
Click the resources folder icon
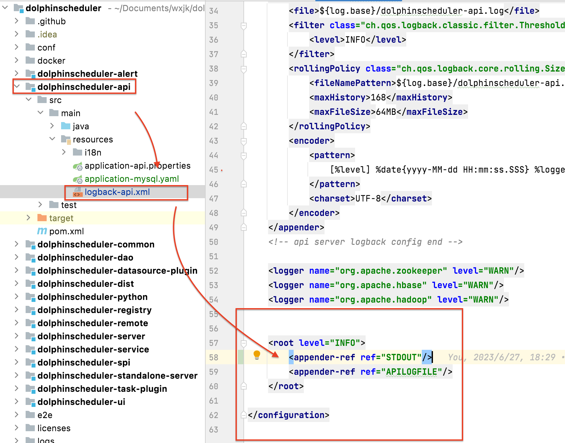click(x=66, y=139)
